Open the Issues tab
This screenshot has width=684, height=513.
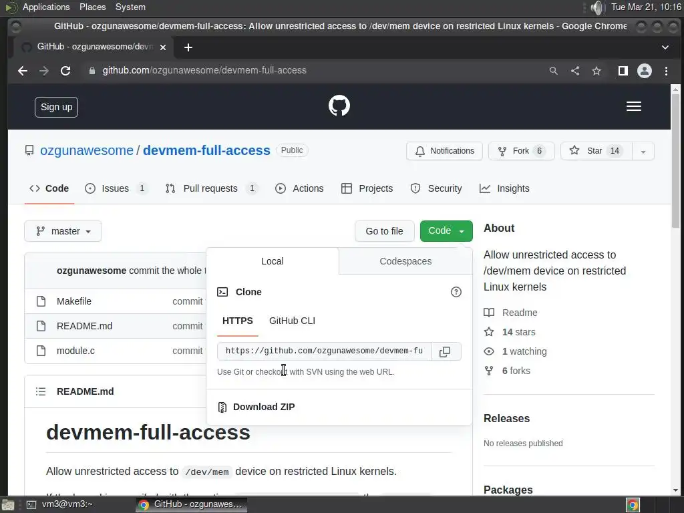click(x=117, y=188)
